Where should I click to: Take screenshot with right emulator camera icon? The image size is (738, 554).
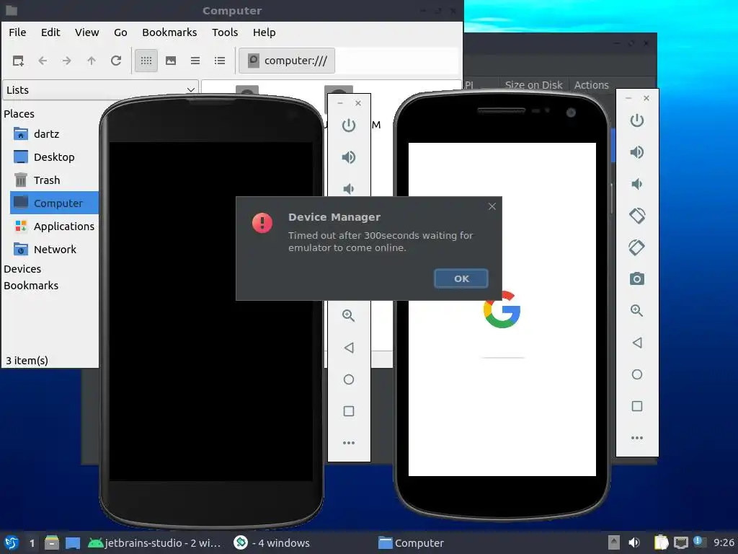tap(637, 279)
